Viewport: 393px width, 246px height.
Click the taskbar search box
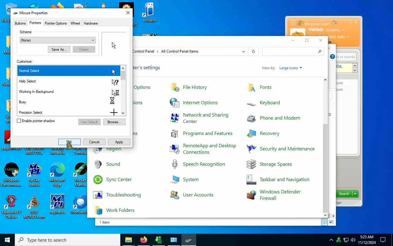pos(68,240)
